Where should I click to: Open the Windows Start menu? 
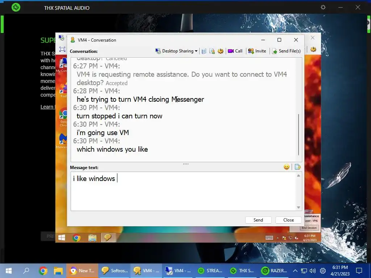(x=9, y=271)
